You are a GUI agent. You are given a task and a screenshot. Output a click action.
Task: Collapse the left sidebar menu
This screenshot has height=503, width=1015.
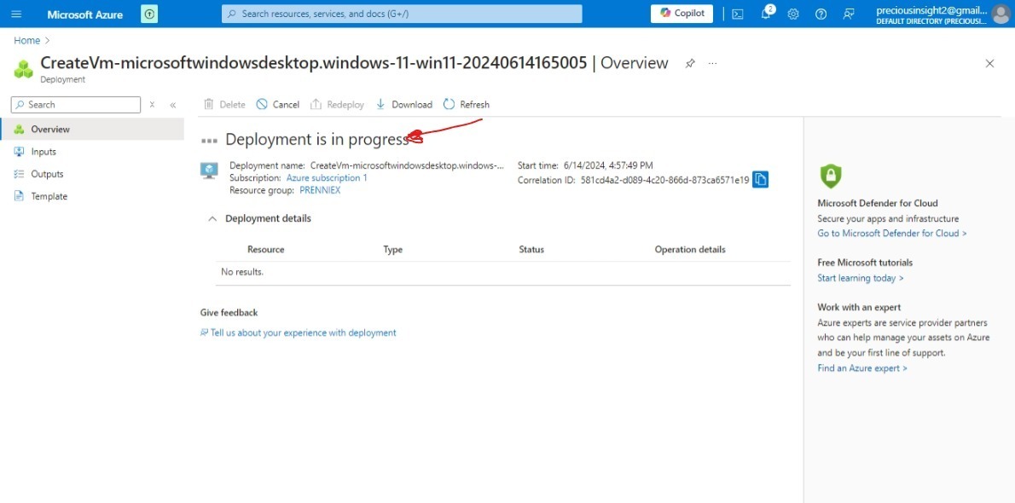point(173,105)
